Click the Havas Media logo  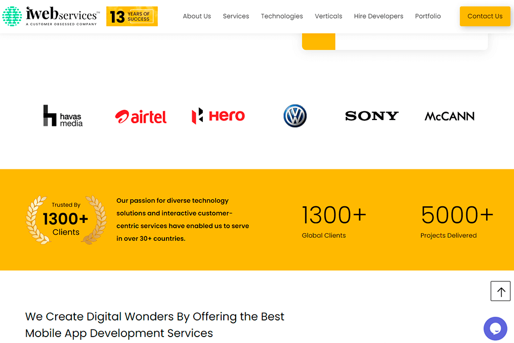pos(63,116)
